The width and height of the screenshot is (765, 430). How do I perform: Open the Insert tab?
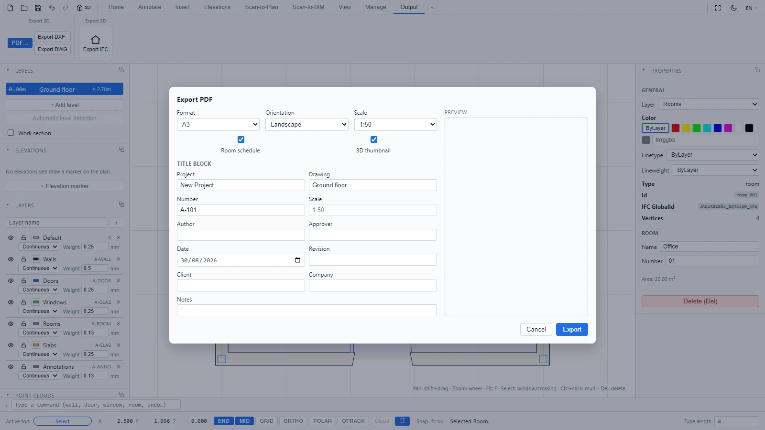pos(183,7)
